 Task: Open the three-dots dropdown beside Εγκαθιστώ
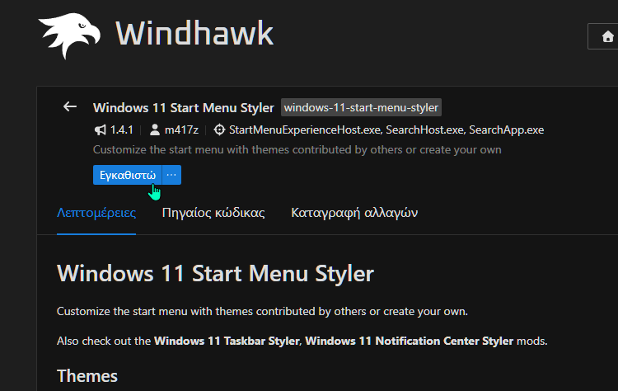pyautogui.click(x=171, y=175)
